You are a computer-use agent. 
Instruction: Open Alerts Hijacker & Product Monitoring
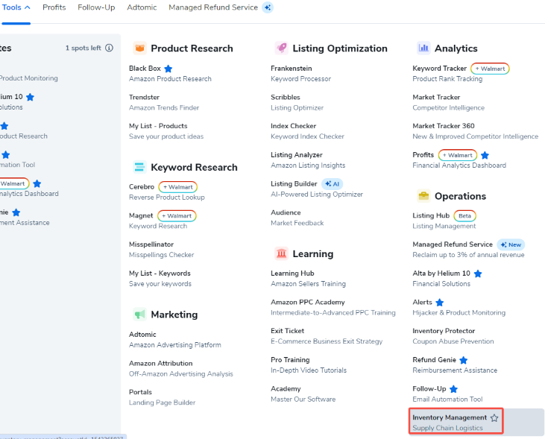pyautogui.click(x=459, y=307)
